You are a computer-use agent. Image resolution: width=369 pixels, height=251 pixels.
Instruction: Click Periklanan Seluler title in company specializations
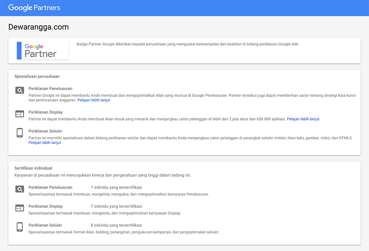45,131
